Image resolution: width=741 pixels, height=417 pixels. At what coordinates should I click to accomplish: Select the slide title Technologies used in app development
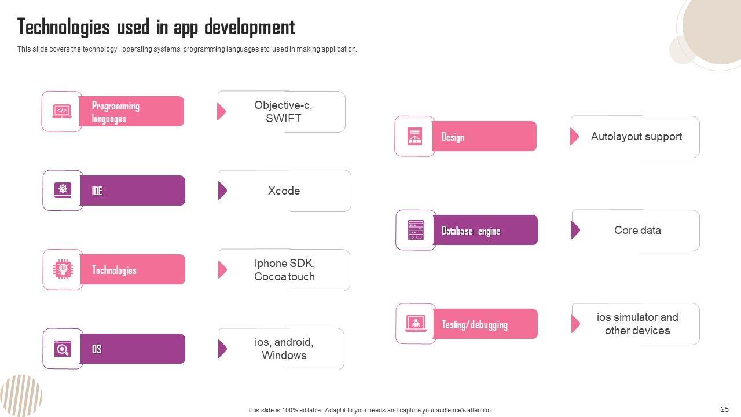156,27
